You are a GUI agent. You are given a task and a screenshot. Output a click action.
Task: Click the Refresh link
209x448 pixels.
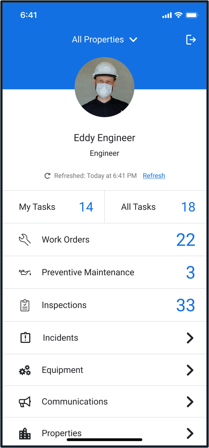click(x=154, y=176)
